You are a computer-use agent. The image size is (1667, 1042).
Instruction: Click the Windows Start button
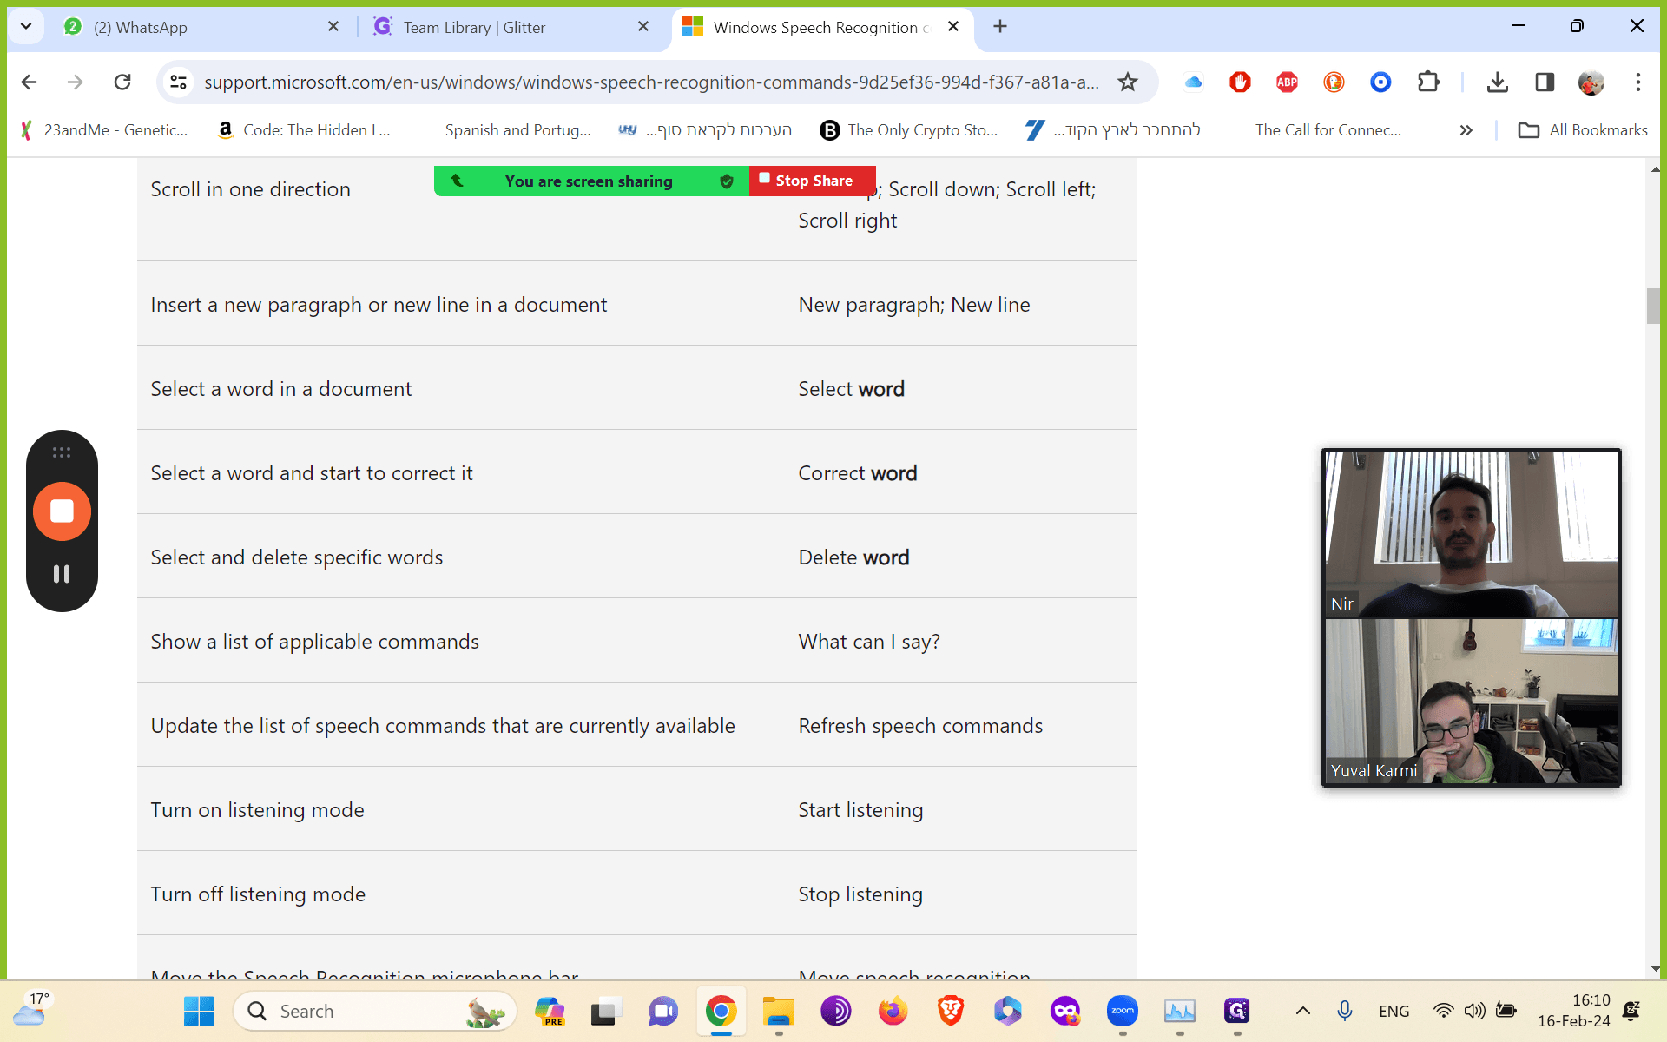pyautogui.click(x=199, y=1011)
